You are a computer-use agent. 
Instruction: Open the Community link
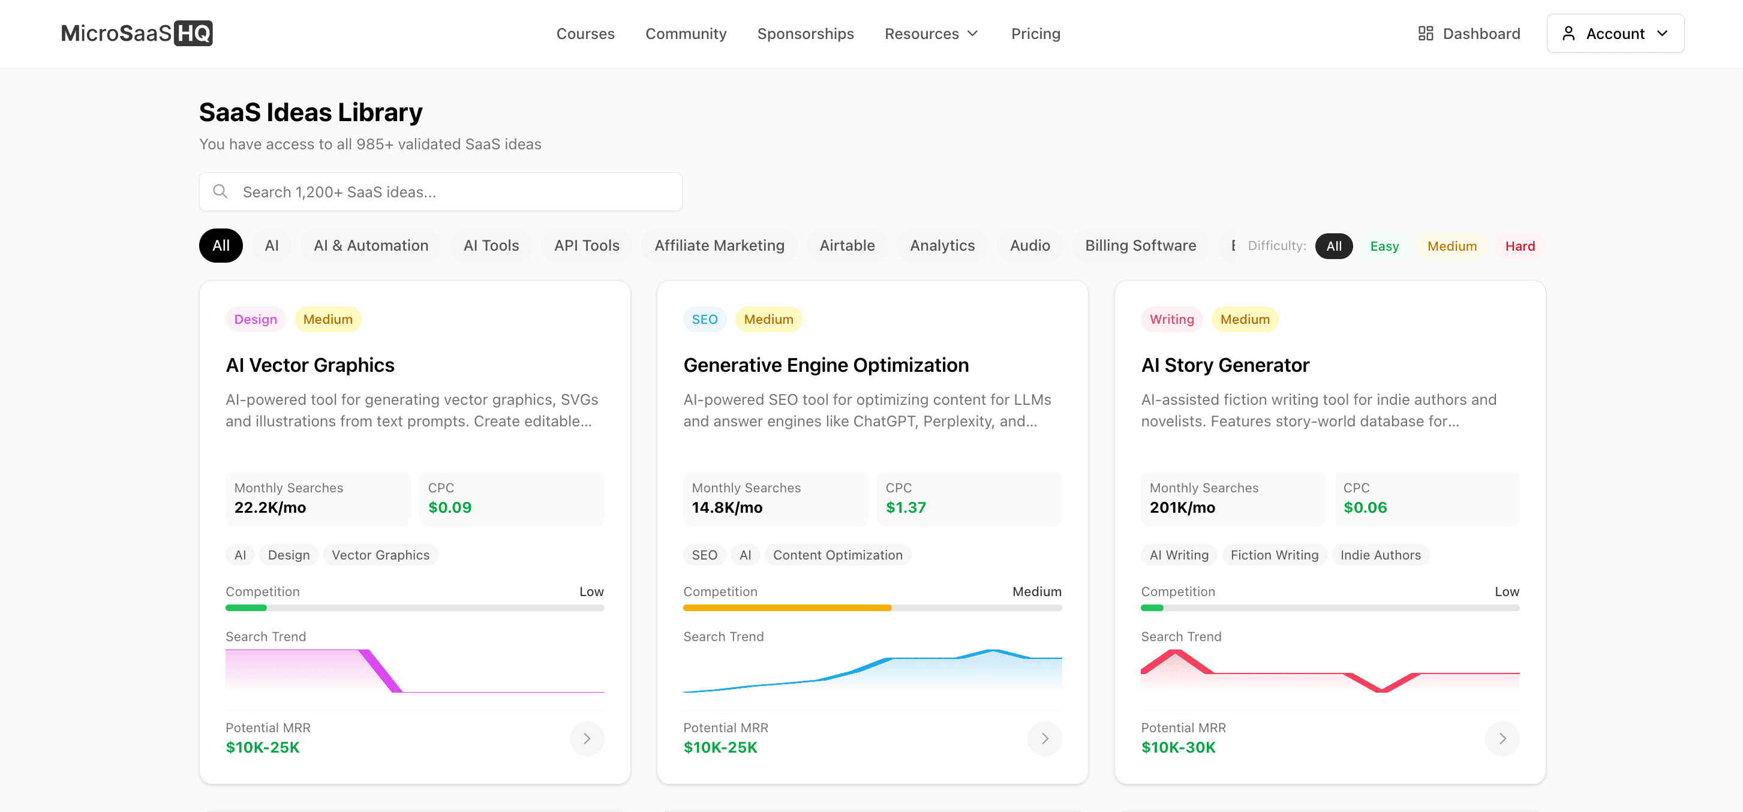(686, 33)
